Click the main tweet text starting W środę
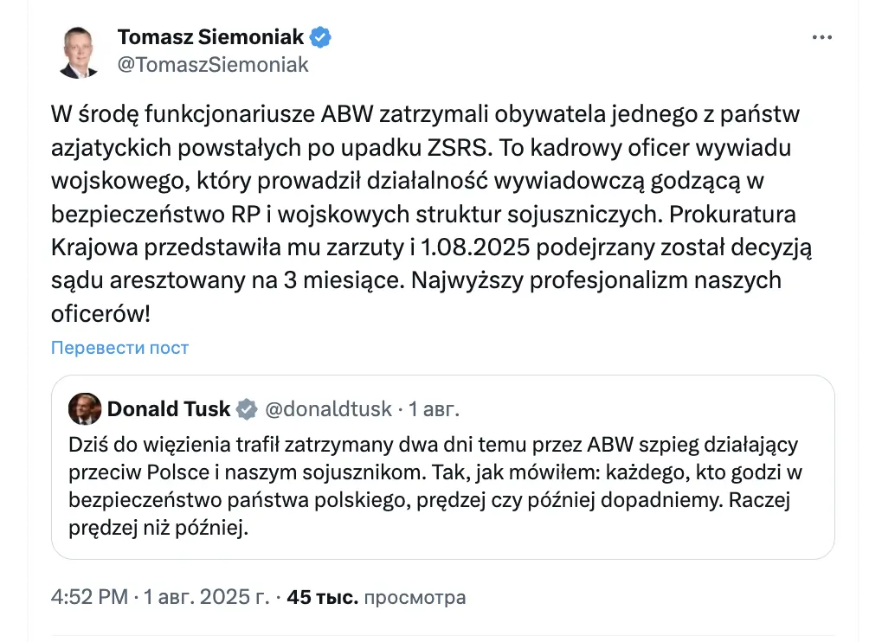This screenshot has height=642, width=882. coord(432,214)
